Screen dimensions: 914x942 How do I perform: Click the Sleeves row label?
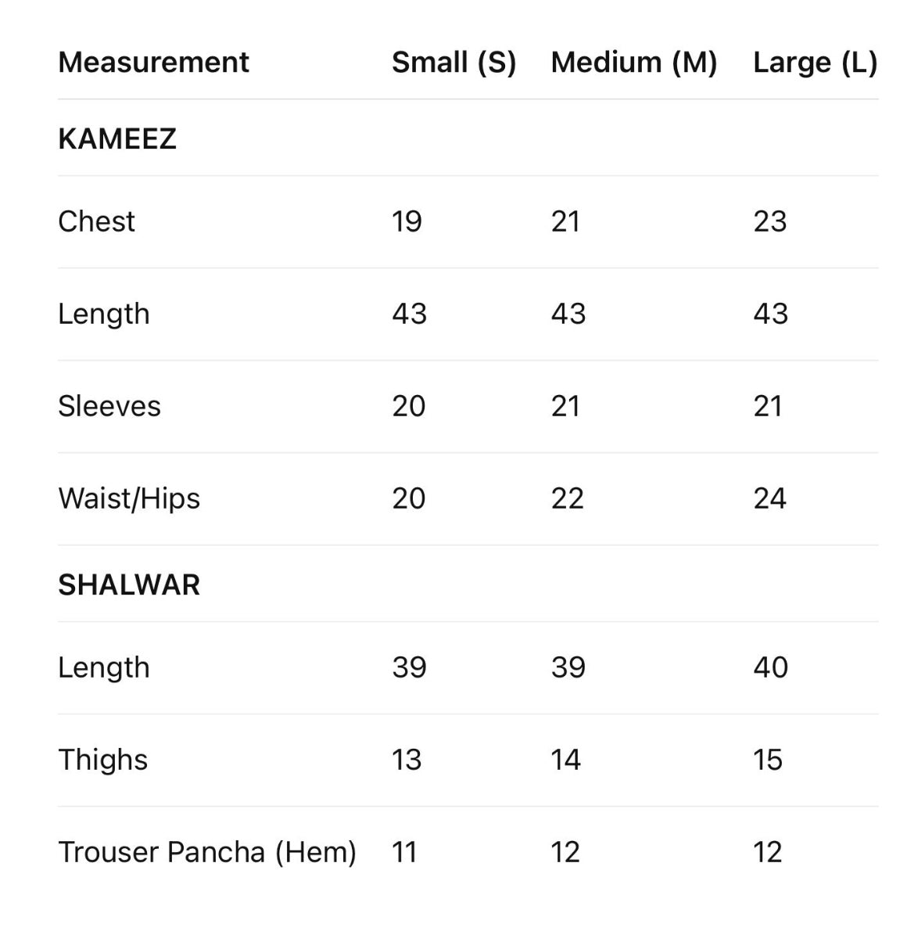(109, 406)
